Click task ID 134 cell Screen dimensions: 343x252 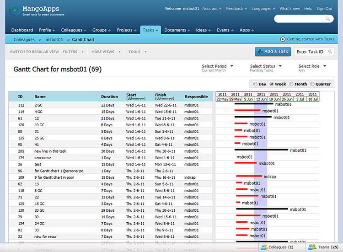coord(21,223)
